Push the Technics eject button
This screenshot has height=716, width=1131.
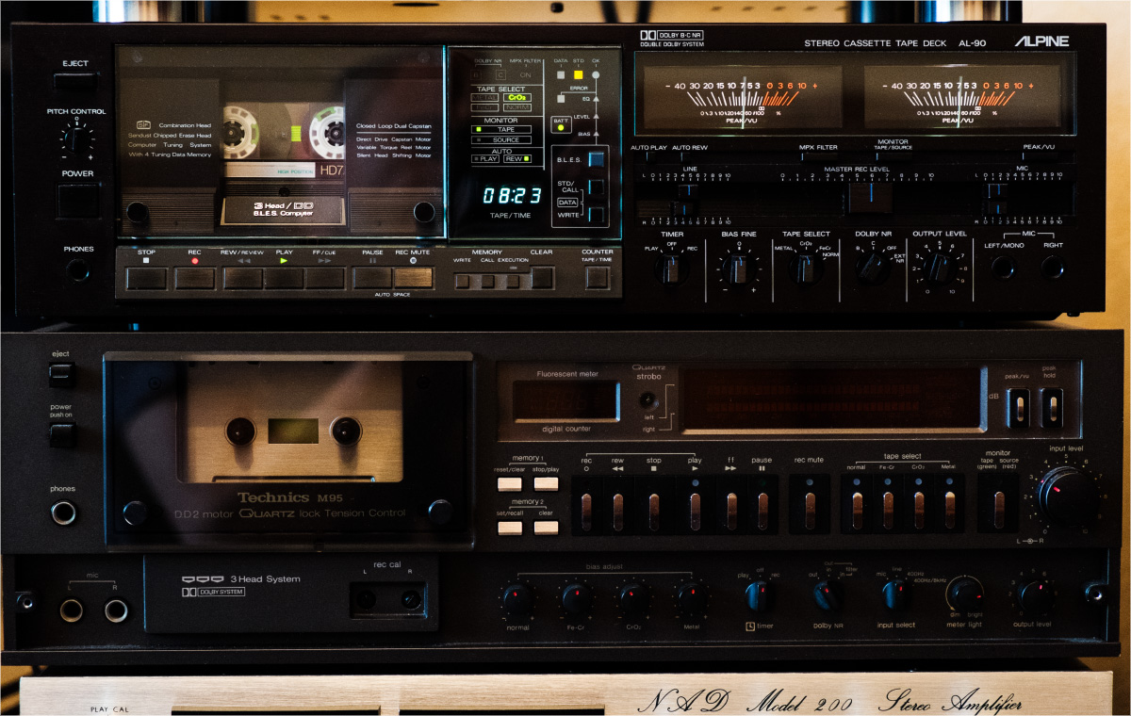[x=61, y=374]
